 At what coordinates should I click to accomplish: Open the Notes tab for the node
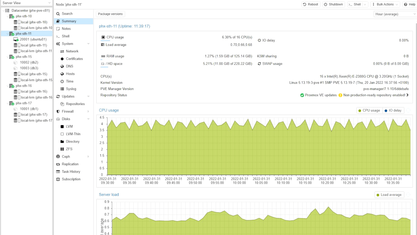pos(66,28)
